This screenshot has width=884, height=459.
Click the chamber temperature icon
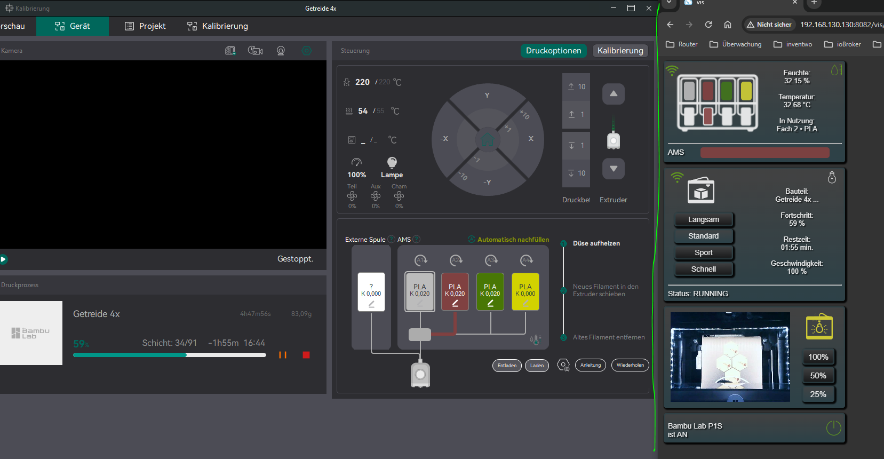[352, 140]
